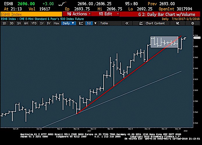Choose the 6M range
The height and width of the screenshot is (145, 202).
click(x=26, y=23)
